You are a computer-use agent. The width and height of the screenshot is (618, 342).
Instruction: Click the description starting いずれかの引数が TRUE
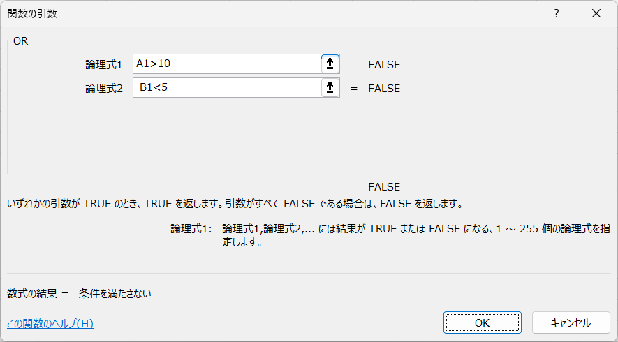coord(235,204)
